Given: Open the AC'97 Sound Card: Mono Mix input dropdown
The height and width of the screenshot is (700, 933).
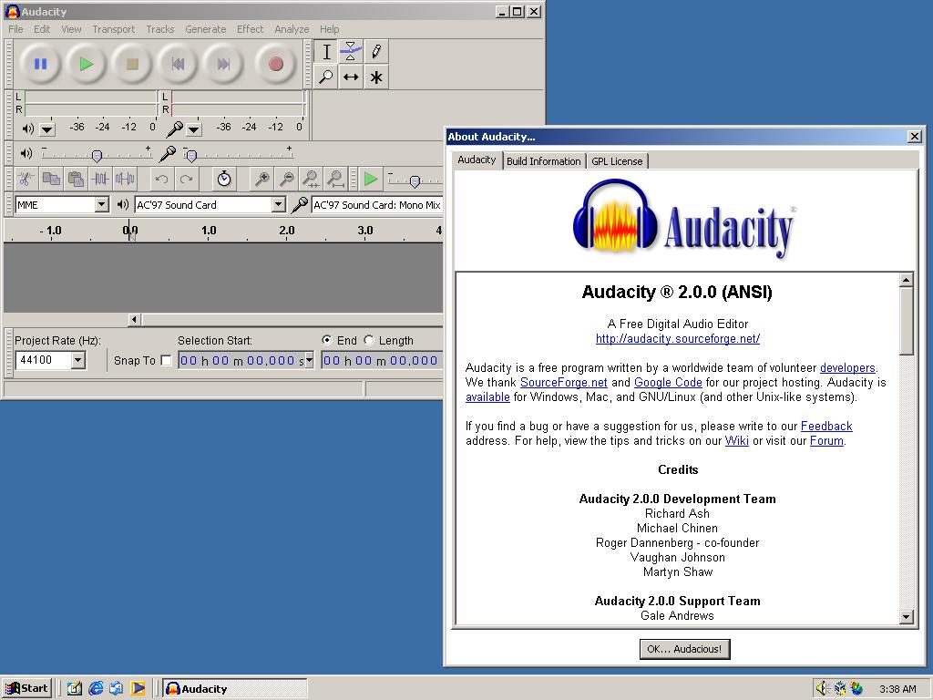Looking at the screenshot, I should click(x=376, y=205).
